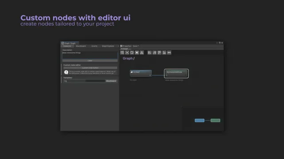This screenshot has width=284, height=159.
Task: Click the Graph breadcrumb title in canvas
Action: [x=128, y=58]
